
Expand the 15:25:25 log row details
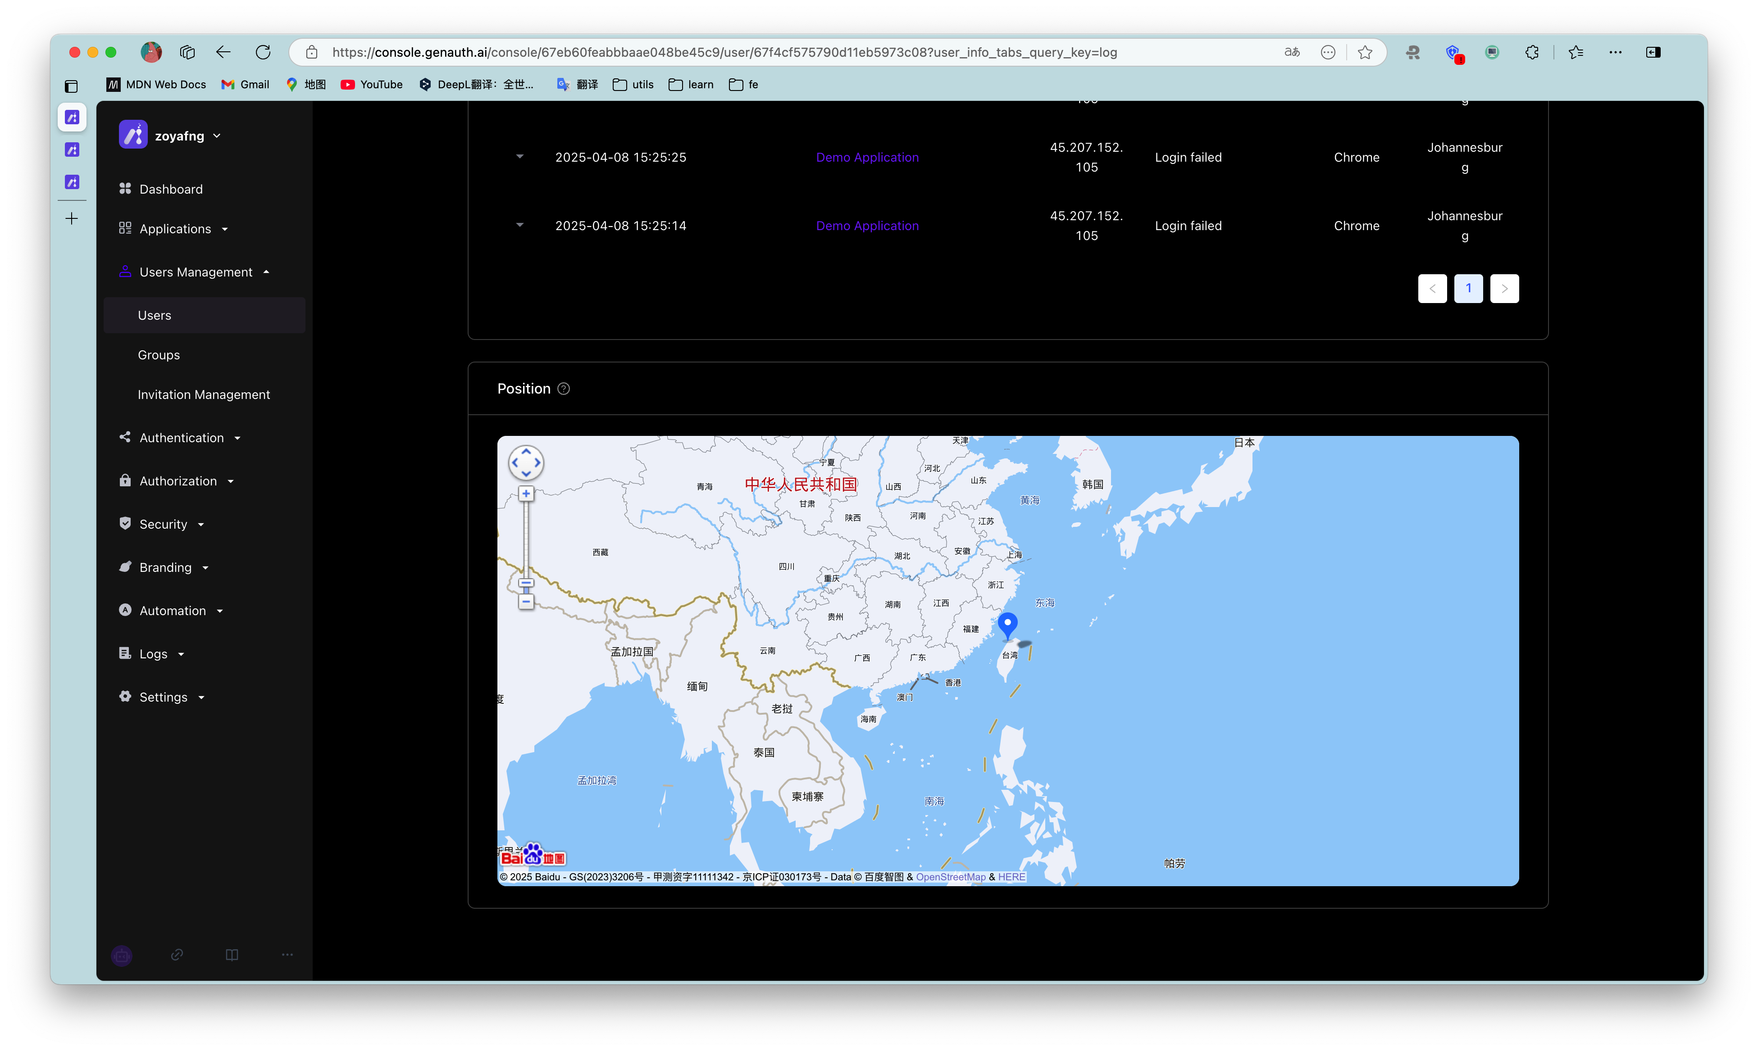tap(519, 157)
